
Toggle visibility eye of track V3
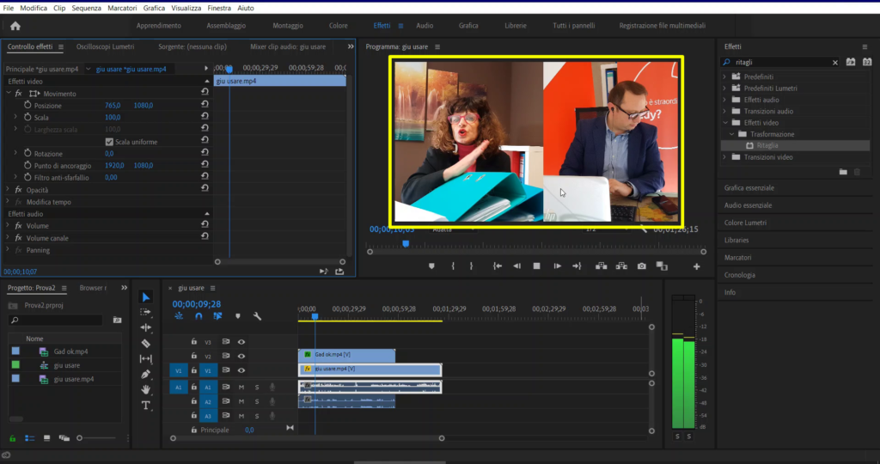241,342
